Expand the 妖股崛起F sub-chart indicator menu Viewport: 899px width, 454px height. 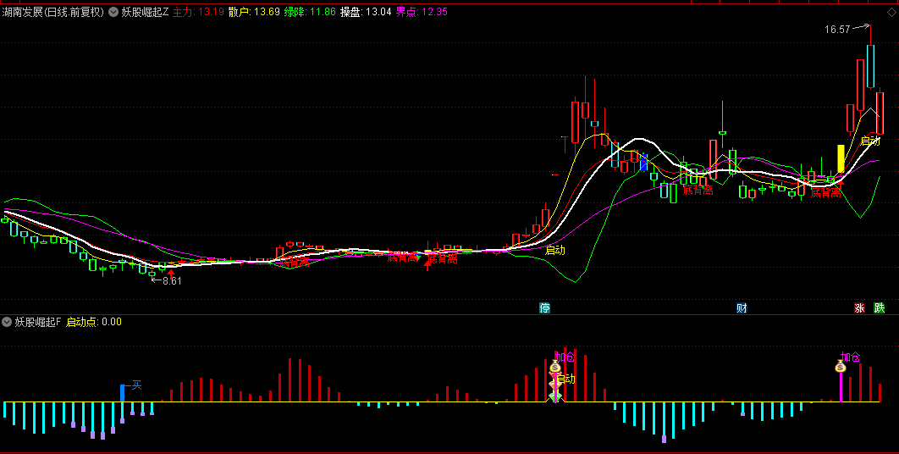8,322
